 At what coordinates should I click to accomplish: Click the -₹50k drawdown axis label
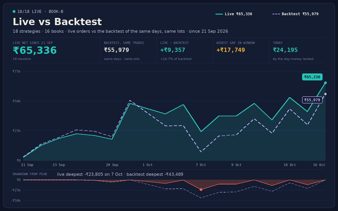click(x=16, y=201)
